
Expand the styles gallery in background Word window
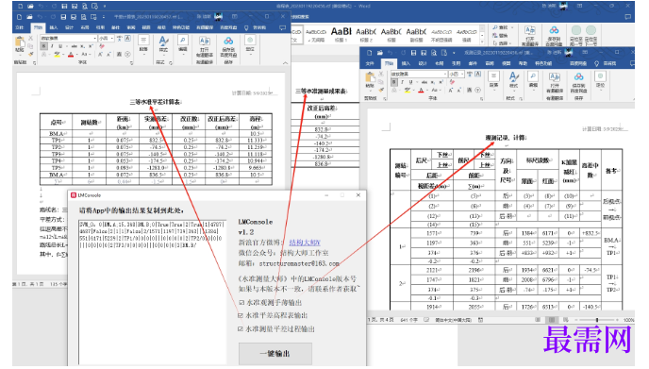tap(482, 42)
